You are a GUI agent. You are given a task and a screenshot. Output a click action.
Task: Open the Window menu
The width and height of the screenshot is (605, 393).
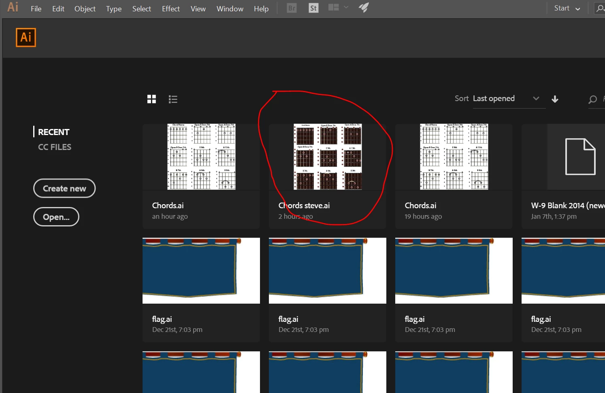pyautogui.click(x=230, y=8)
